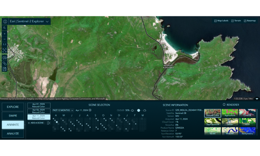This screenshot has height=156, width=260.
Task: Choose the Short-wave IR renderer
Action: [x=212, y=122]
